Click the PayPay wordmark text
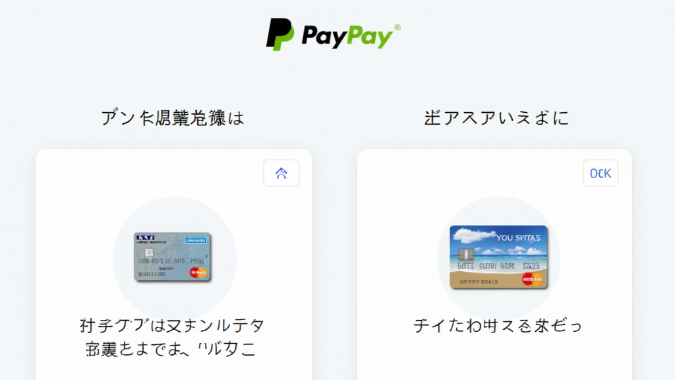The width and height of the screenshot is (675, 380). [347, 36]
